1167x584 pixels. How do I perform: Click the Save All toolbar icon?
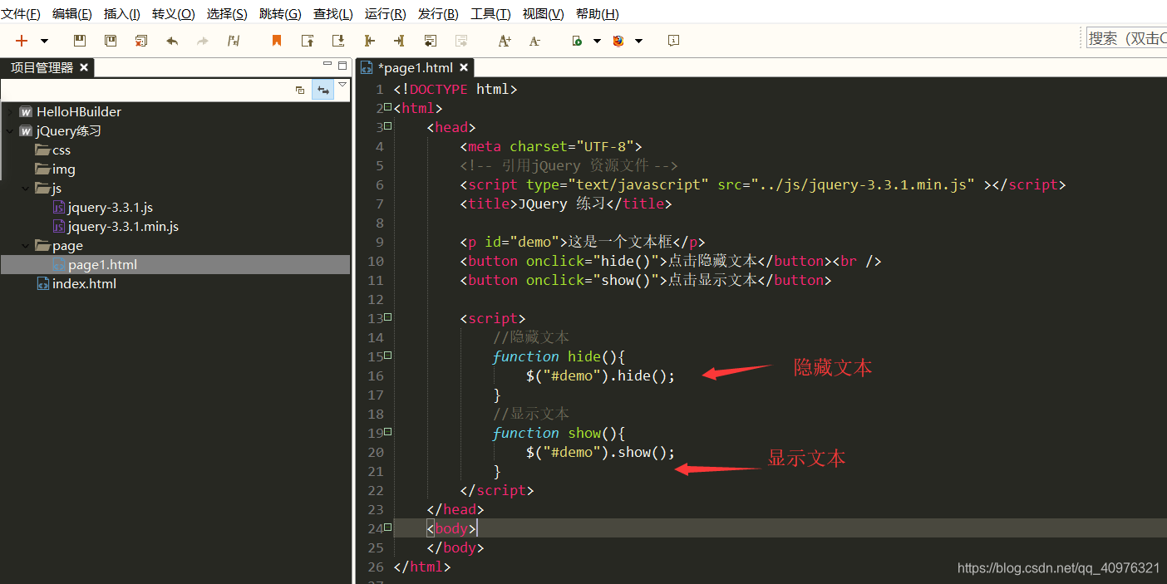pos(111,41)
